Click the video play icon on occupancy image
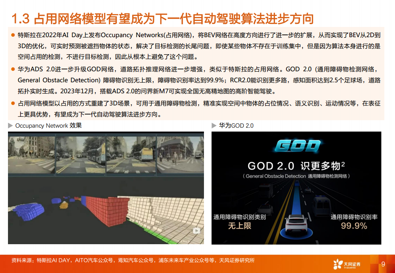This screenshot has width=395, height=273. click(x=196, y=231)
